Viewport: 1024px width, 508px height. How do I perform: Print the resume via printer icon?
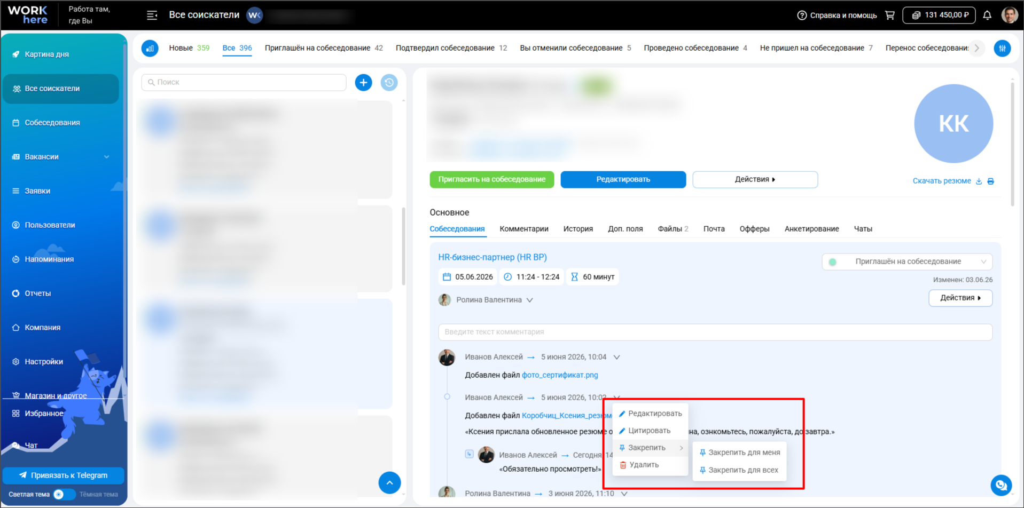(x=991, y=181)
